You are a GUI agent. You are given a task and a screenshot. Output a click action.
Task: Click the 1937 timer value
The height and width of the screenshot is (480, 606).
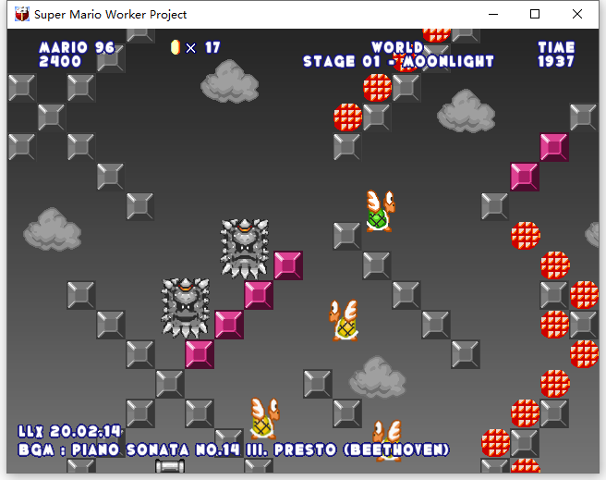(x=556, y=61)
